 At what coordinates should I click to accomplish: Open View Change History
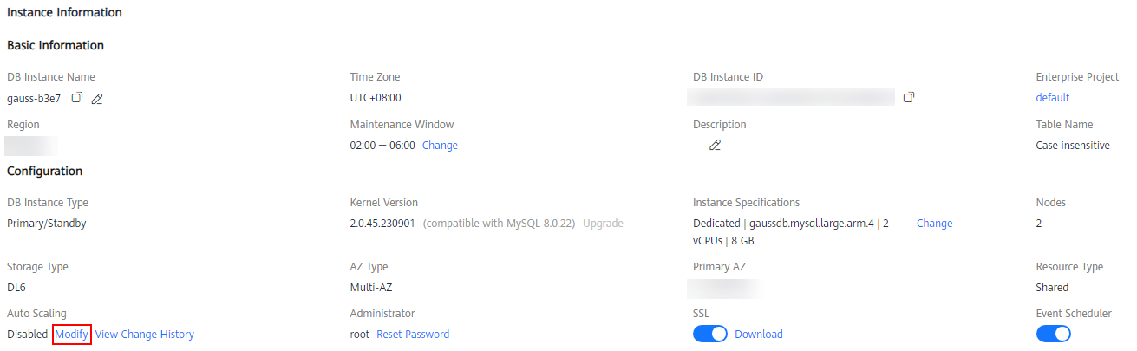(x=145, y=335)
